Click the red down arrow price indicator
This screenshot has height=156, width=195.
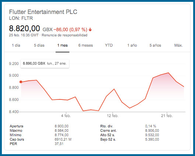click(90, 30)
